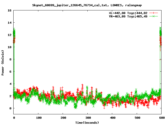Screen dimensions: 167x125
Task: Click the x-axis tick label 300
Action: [88, 118]
